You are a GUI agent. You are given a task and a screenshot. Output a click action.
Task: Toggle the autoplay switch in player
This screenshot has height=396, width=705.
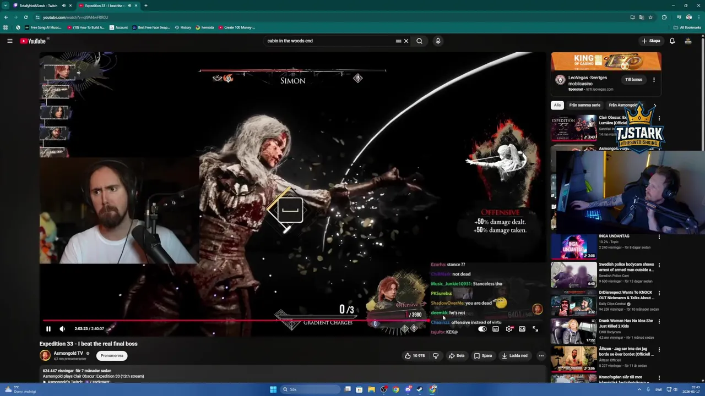pos(482,329)
